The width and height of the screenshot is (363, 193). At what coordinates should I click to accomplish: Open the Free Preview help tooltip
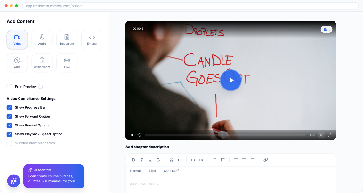pyautogui.click(x=41, y=87)
